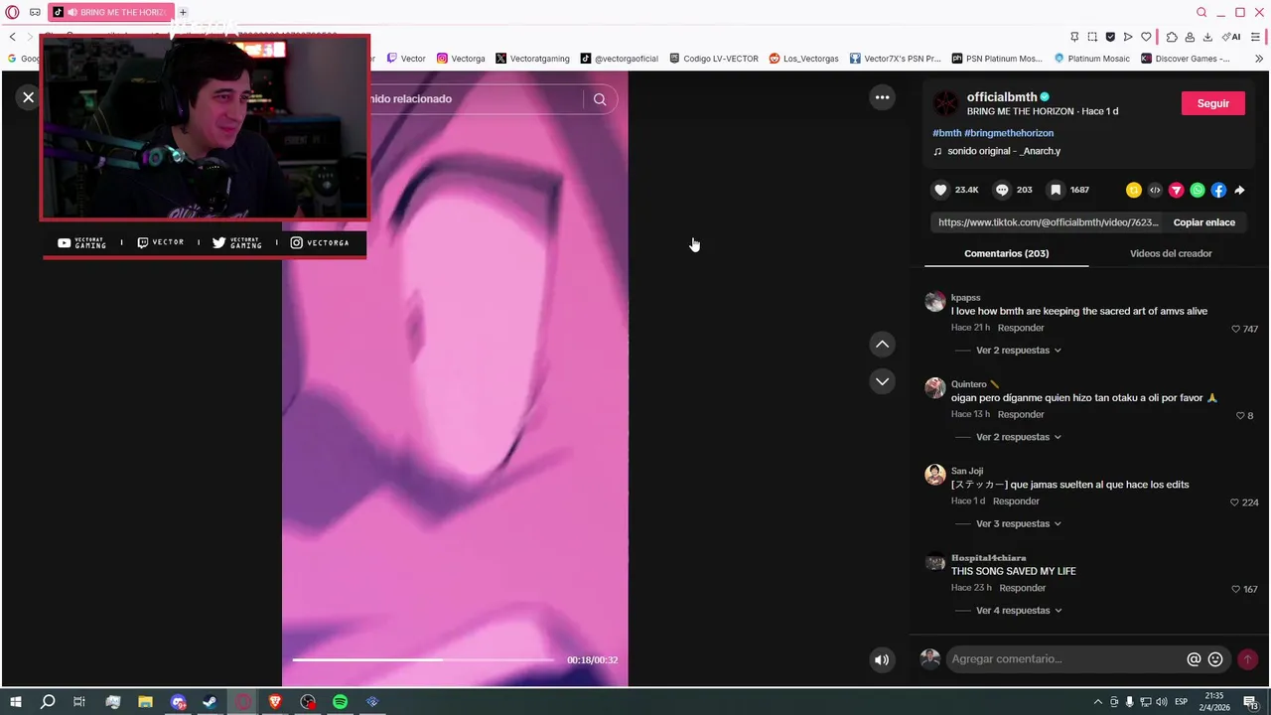1271x715 pixels.
Task: Open Brave browser from the taskbar
Action: 275,702
